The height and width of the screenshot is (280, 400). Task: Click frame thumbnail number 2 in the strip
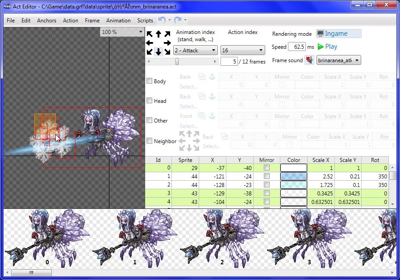tap(222, 237)
